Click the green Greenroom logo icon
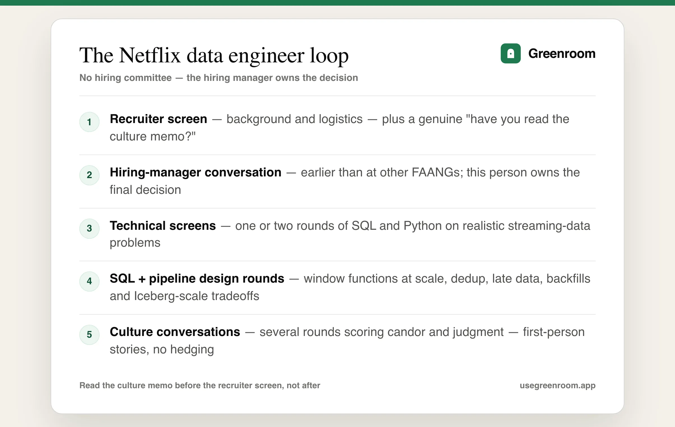The width and height of the screenshot is (675, 427). click(510, 53)
